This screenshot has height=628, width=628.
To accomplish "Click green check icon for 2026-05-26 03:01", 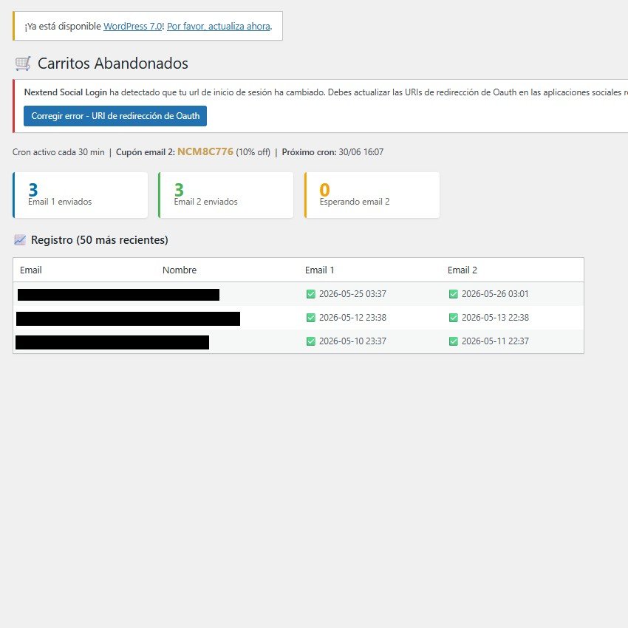I will click(454, 294).
